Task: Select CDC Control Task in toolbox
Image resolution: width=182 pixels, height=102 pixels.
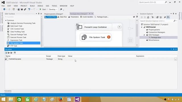Action: 17,29
